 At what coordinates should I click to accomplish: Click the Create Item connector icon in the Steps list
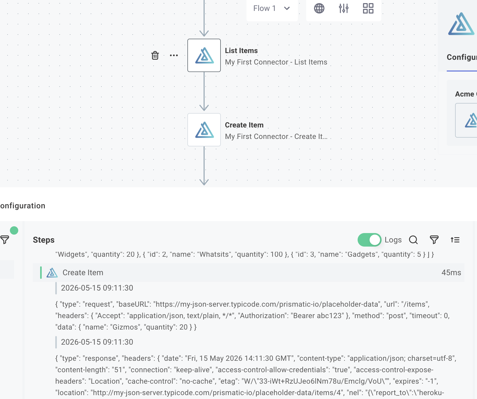52,273
